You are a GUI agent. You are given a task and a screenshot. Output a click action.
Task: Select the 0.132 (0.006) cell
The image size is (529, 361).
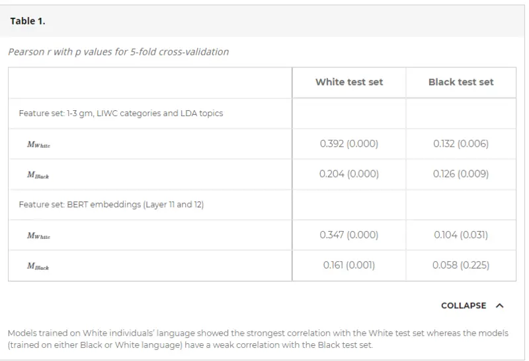tap(461, 144)
